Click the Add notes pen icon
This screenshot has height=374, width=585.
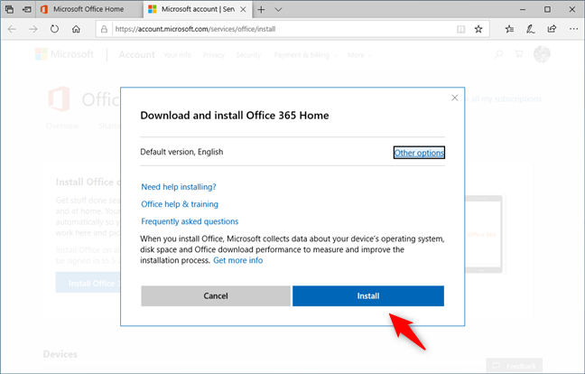coord(531,29)
